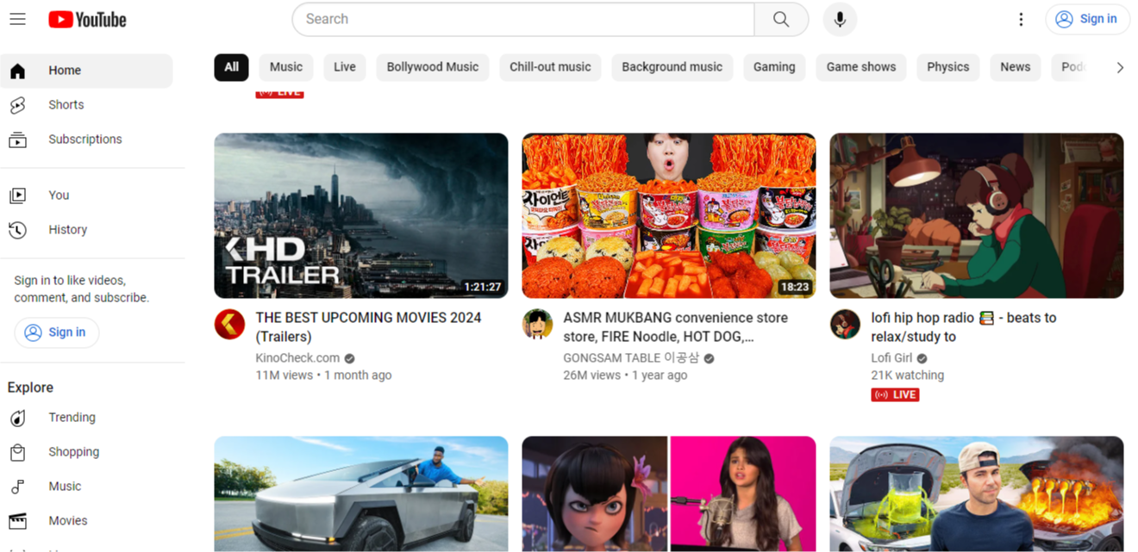
Task: Open the Subscriptions sidebar icon
Action: [18, 140]
